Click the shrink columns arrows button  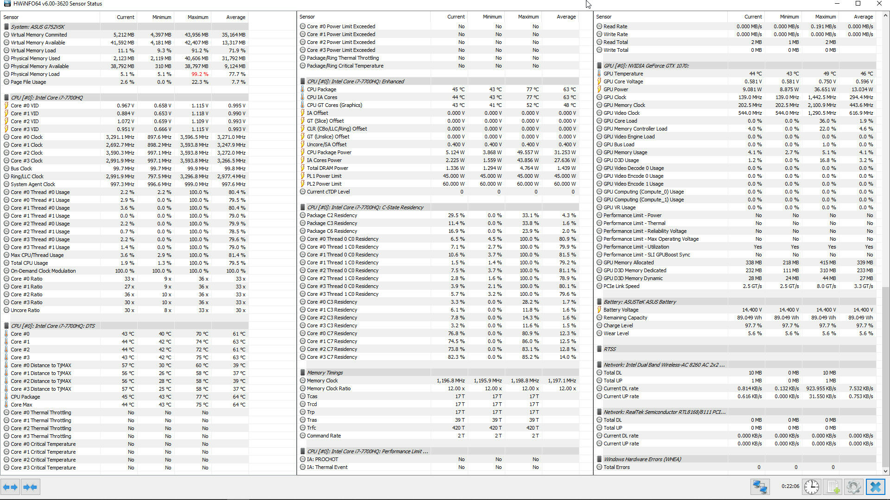(x=31, y=487)
